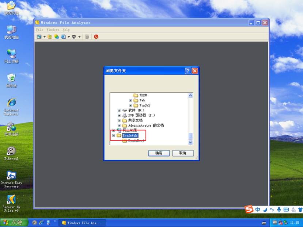This screenshot has width=303, height=227.
Task: Select the DVD 驱动器 (E:) drive
Action: (141, 115)
